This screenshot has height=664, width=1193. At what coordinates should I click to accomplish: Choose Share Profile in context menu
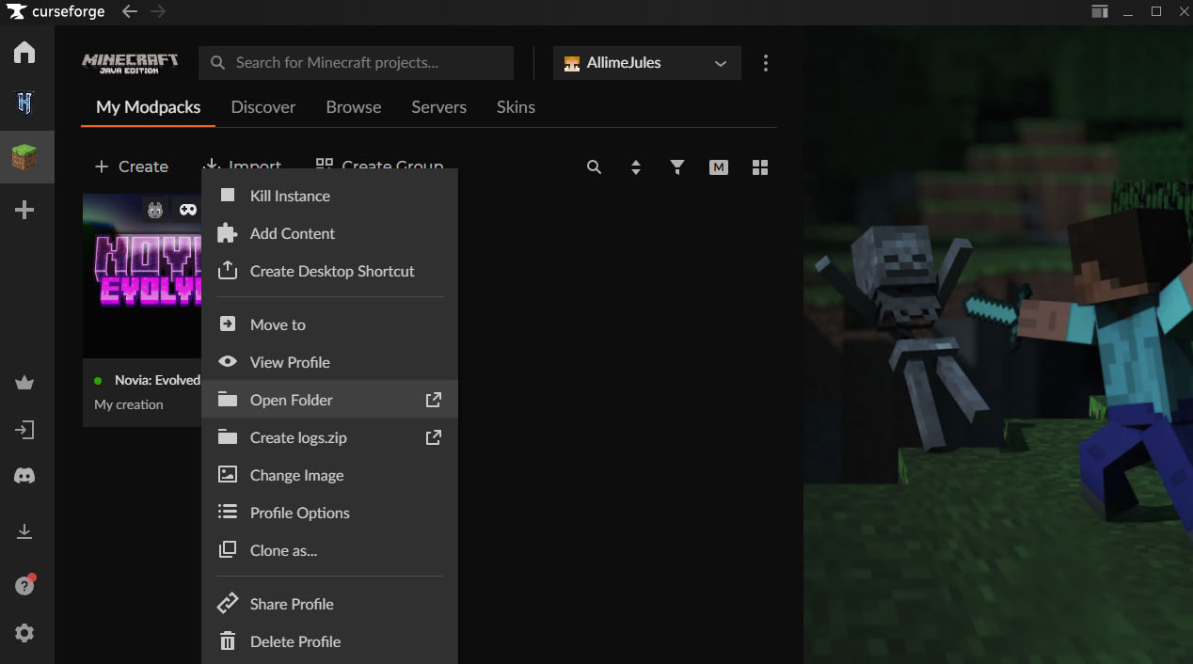[329, 604]
